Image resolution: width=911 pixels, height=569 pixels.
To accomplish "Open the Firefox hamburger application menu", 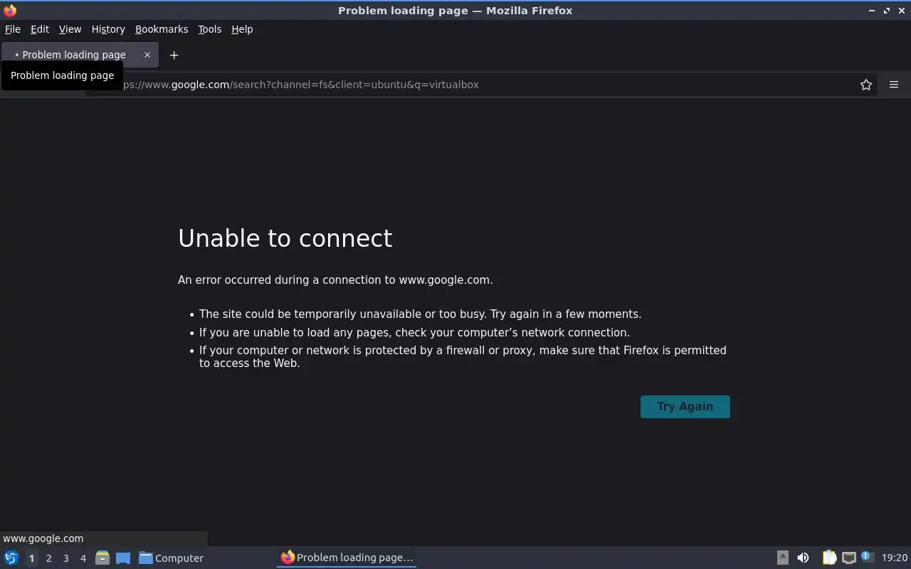I will tap(894, 85).
